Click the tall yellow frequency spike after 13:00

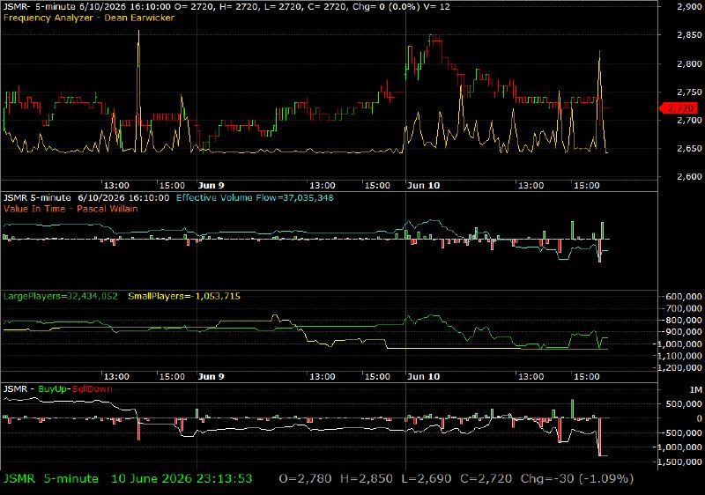(x=138, y=90)
